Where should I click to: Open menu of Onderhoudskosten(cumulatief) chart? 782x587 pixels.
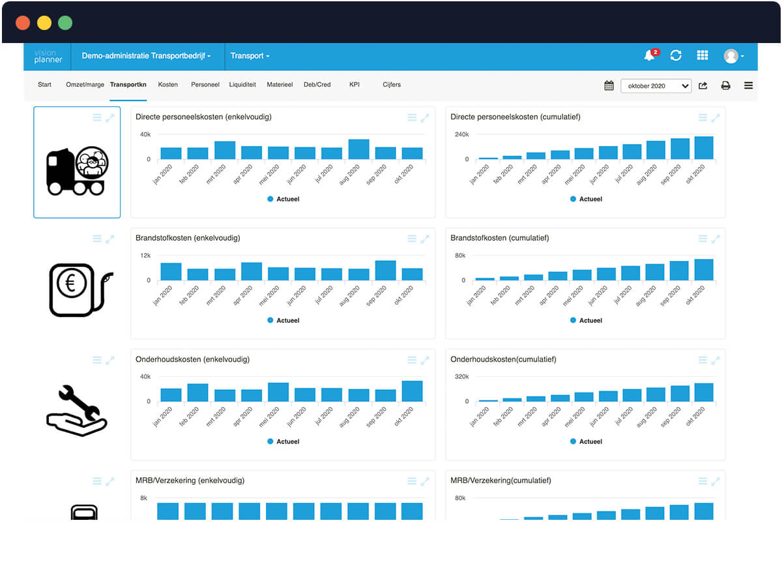tap(702, 360)
